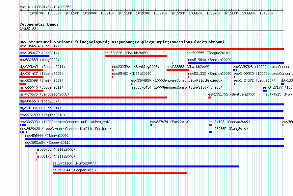Open the nsv520826 (Shaikh2009) variant

pos(126,53)
